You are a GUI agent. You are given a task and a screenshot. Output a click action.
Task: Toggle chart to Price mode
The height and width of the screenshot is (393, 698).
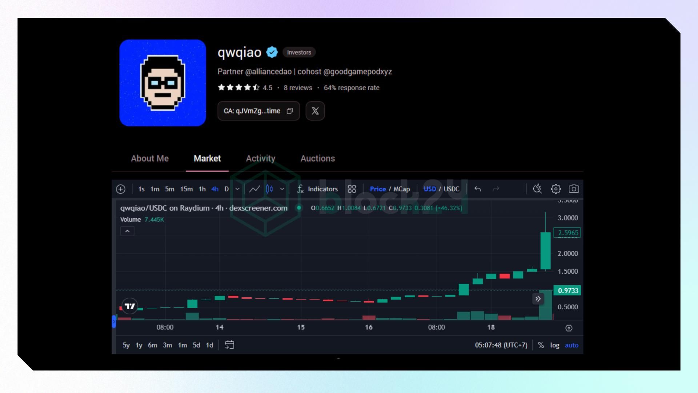point(378,189)
